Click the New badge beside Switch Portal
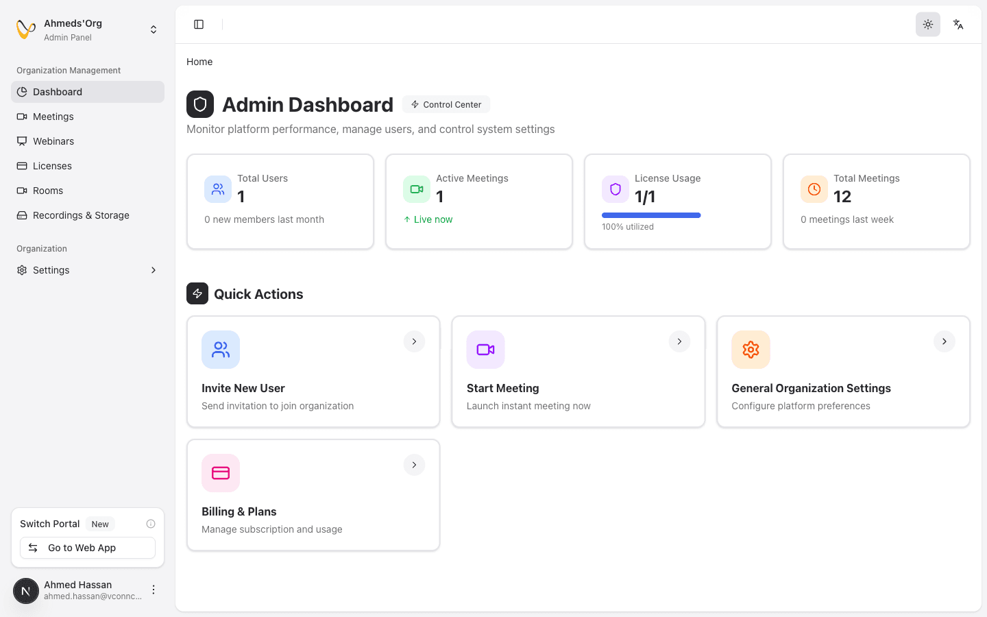 [100, 524]
